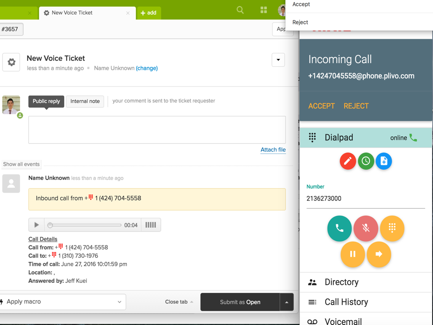Toggle the yellow pause hold button
Viewport: 433px width, 325px height.
click(x=352, y=254)
